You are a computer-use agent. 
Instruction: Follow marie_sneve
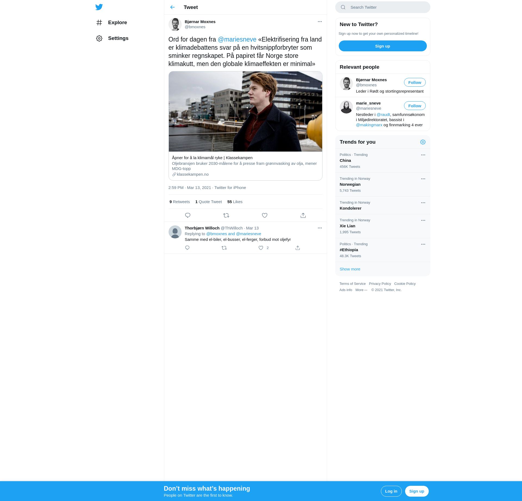coord(415,106)
